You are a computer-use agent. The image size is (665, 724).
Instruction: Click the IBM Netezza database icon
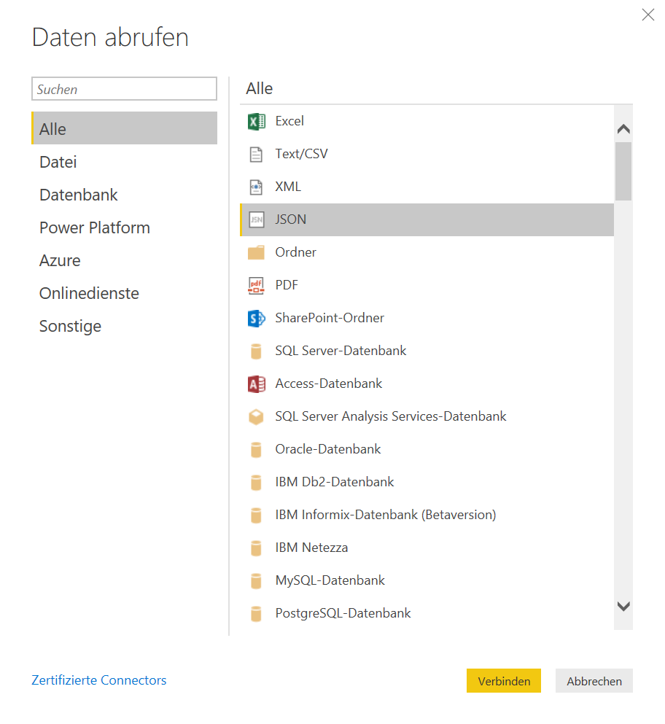[256, 548]
